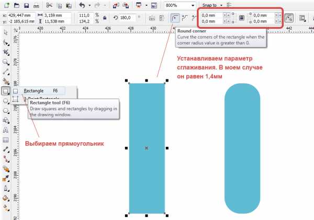This screenshot has height=220, width=314.
Task: Select the Polygon tool
Action: tap(6, 111)
